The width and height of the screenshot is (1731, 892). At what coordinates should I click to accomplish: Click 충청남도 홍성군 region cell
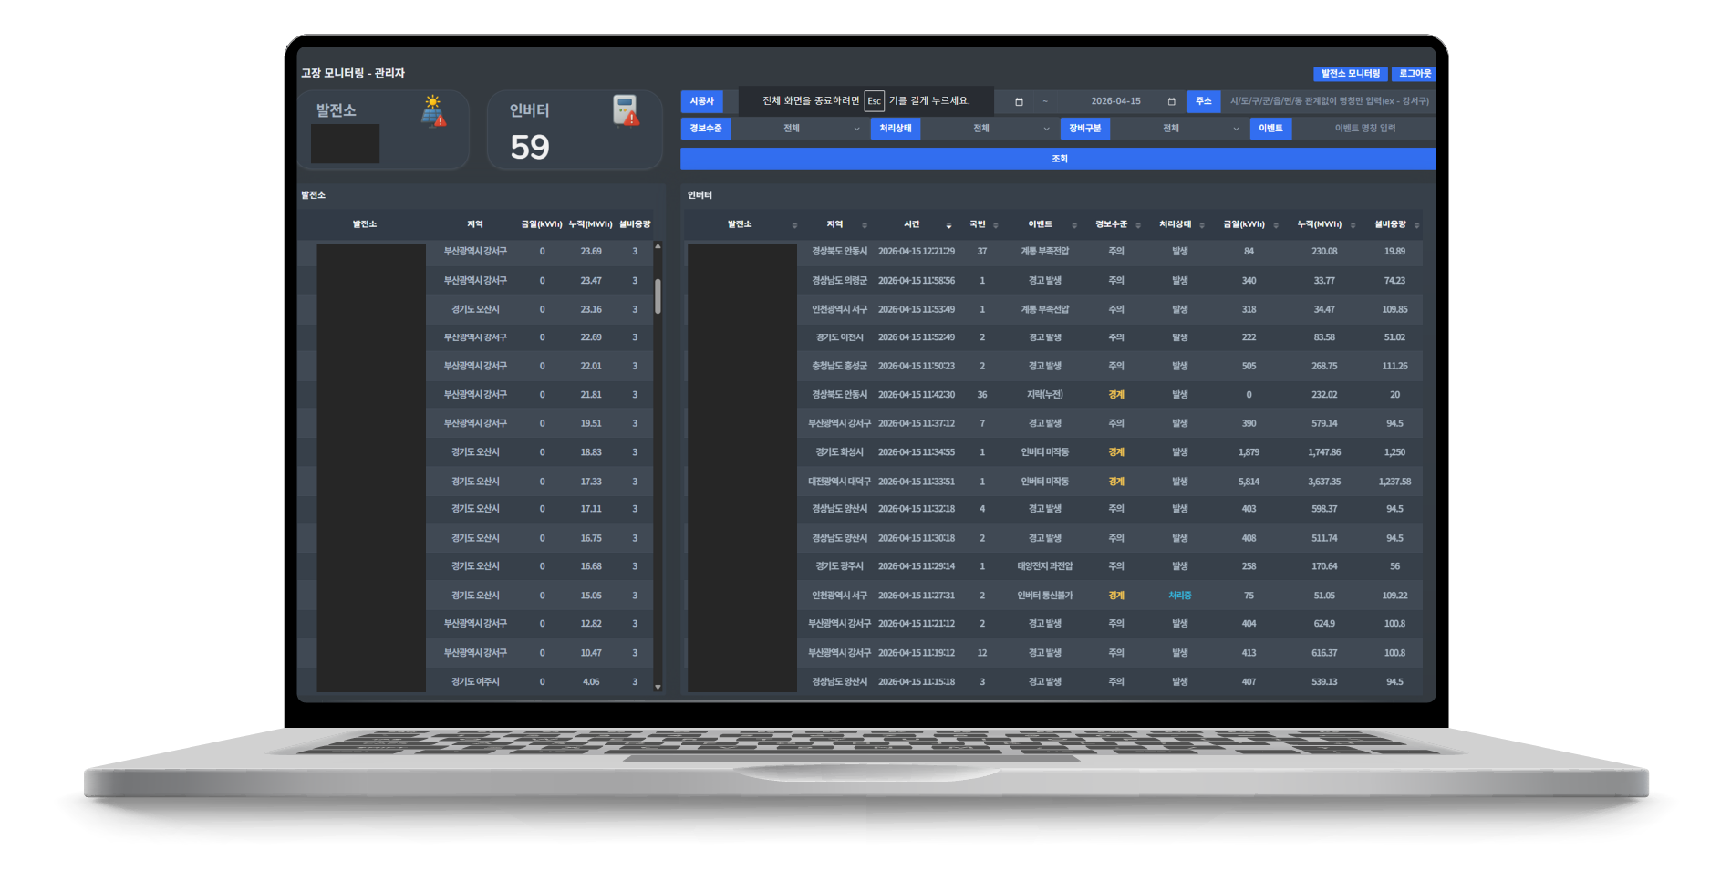pos(839,366)
